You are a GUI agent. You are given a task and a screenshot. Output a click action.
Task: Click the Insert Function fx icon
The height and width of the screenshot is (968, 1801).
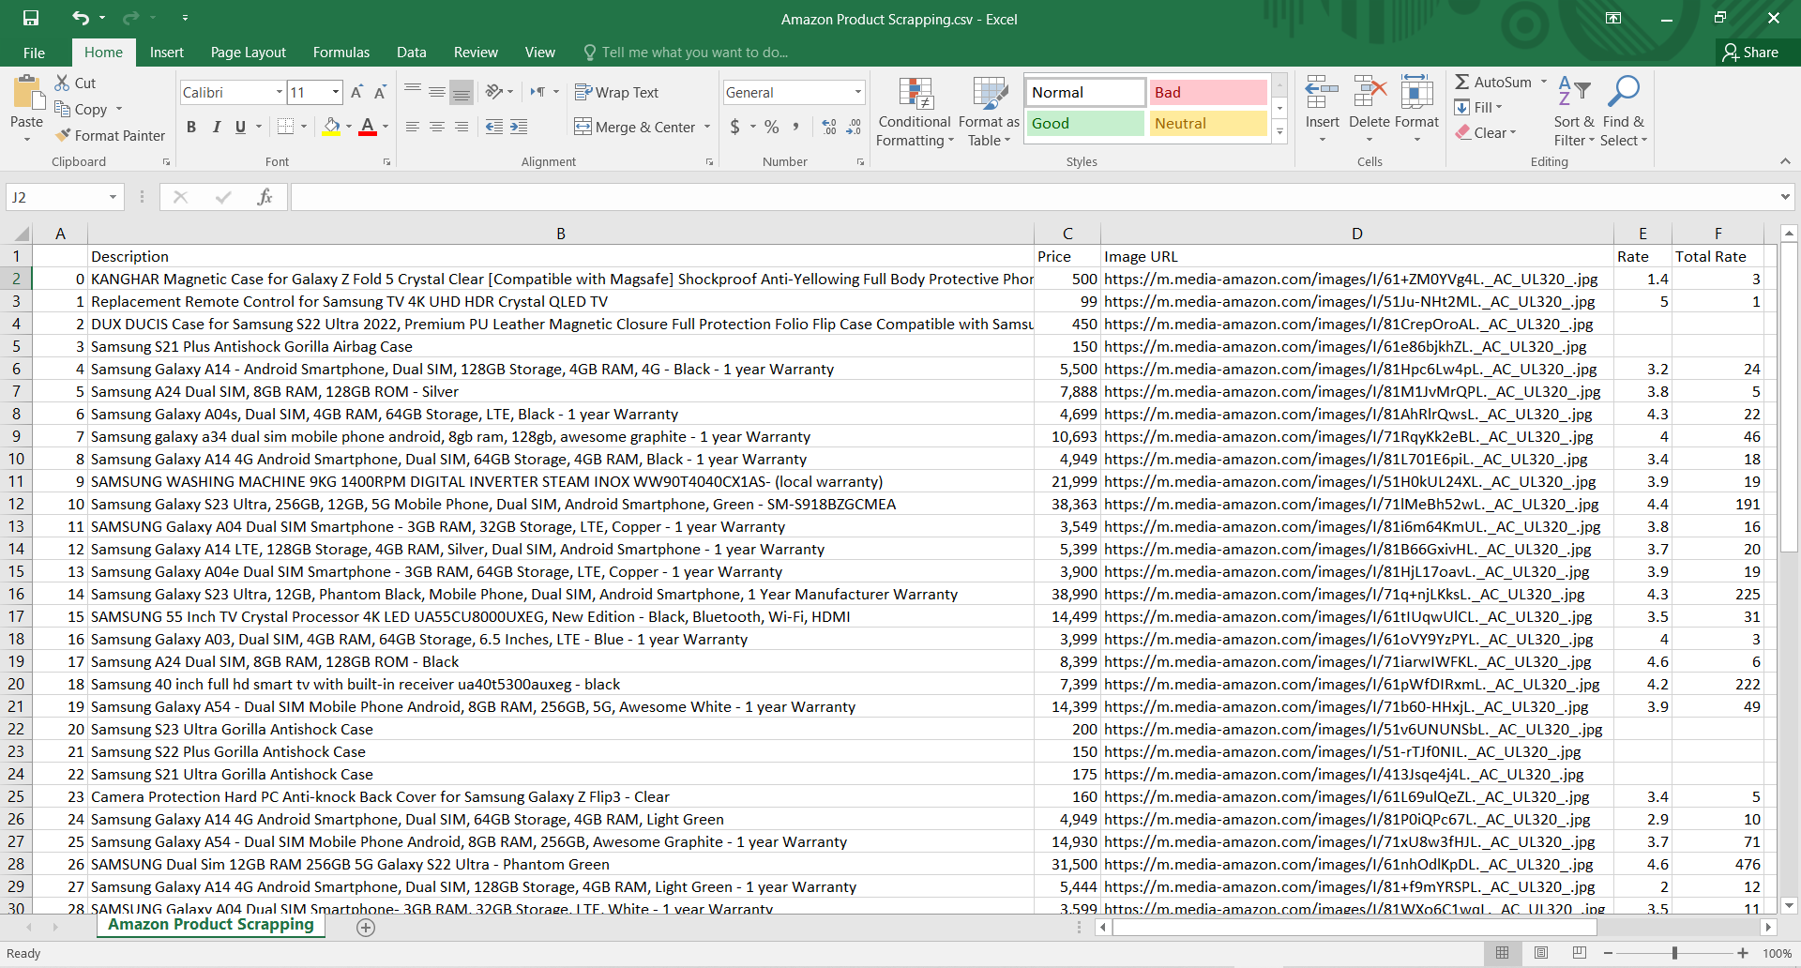tap(265, 197)
